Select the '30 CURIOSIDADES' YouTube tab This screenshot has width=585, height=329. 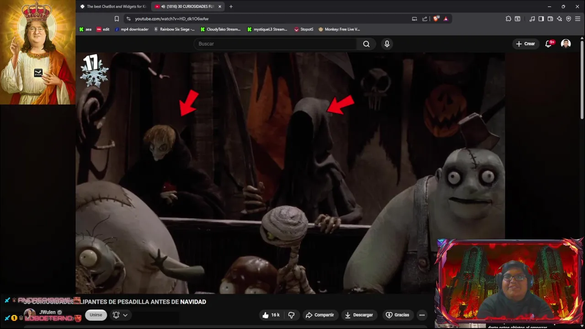click(x=187, y=6)
